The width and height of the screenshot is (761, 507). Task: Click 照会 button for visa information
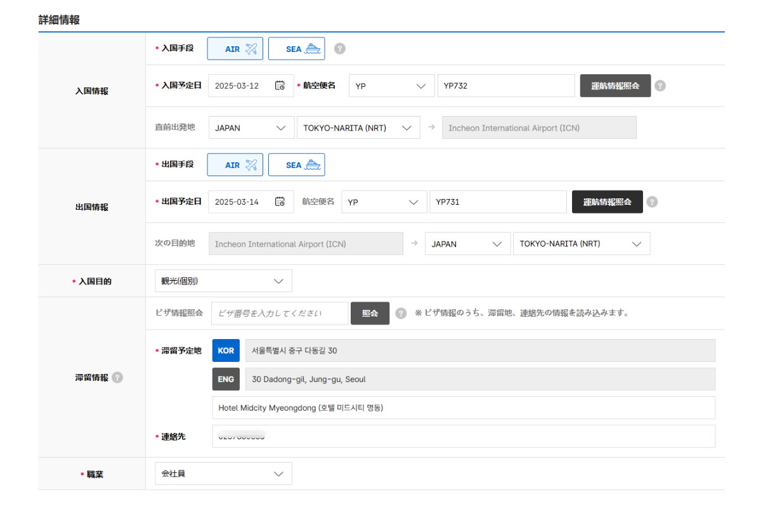tap(370, 313)
